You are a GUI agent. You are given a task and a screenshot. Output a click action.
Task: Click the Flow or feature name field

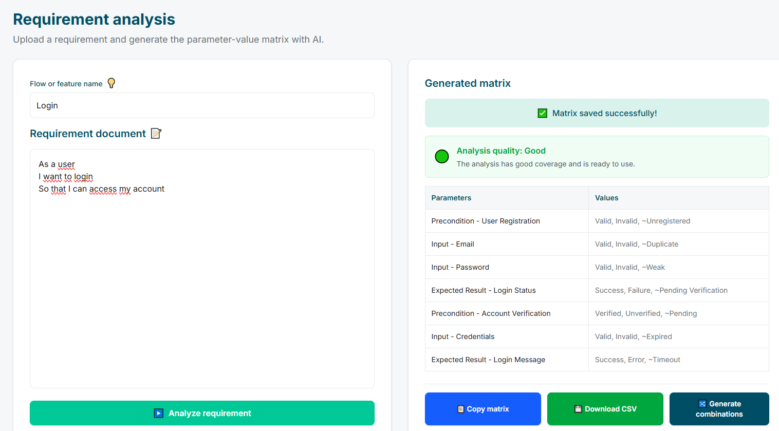202,105
